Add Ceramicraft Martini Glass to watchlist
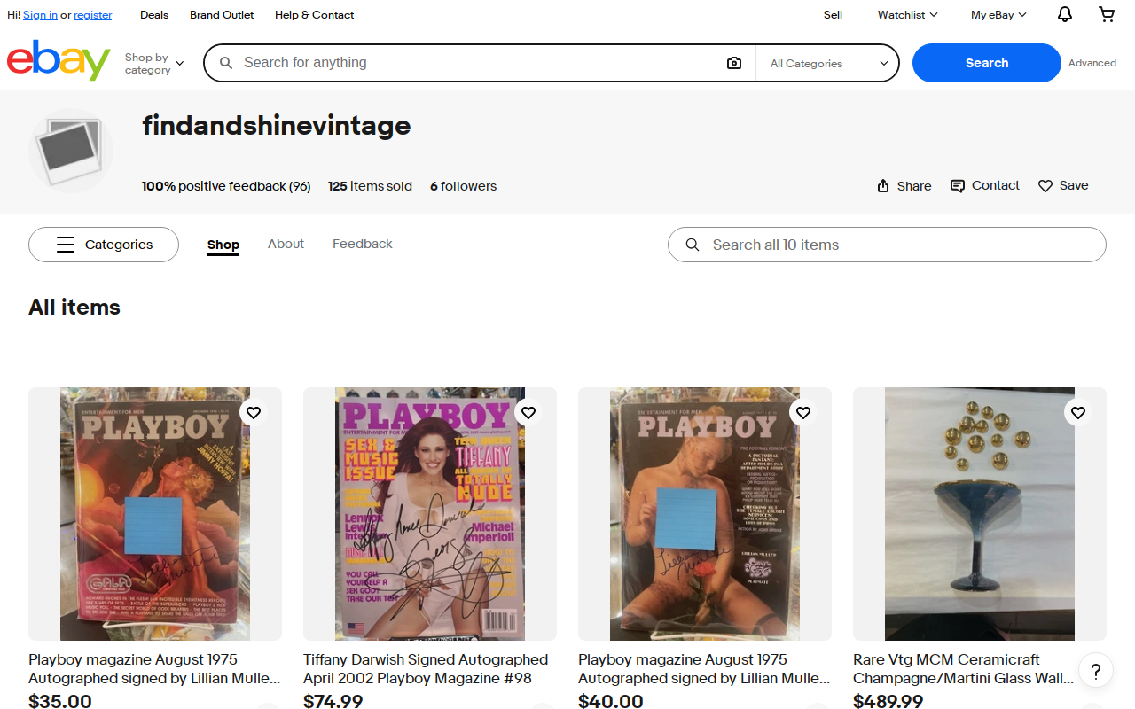The height and width of the screenshot is (709, 1135). tap(1078, 412)
